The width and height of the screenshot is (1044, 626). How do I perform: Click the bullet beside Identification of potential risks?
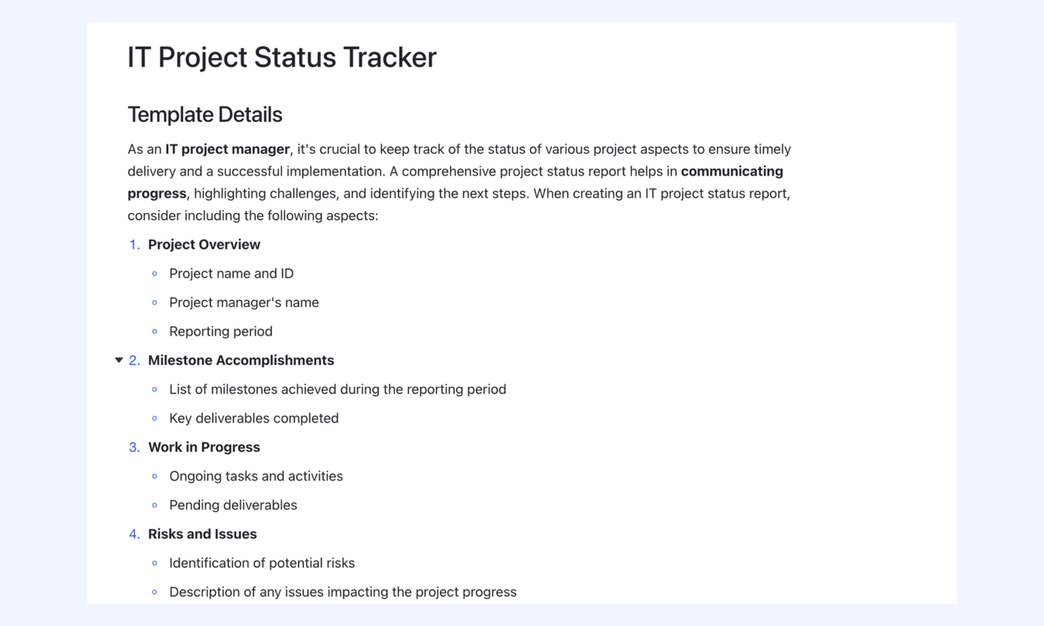pos(155,563)
